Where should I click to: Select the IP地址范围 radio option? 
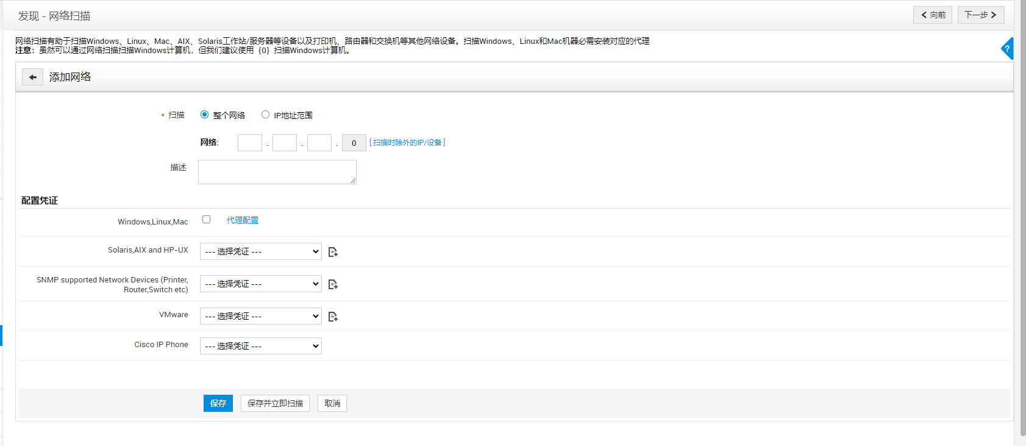[265, 115]
